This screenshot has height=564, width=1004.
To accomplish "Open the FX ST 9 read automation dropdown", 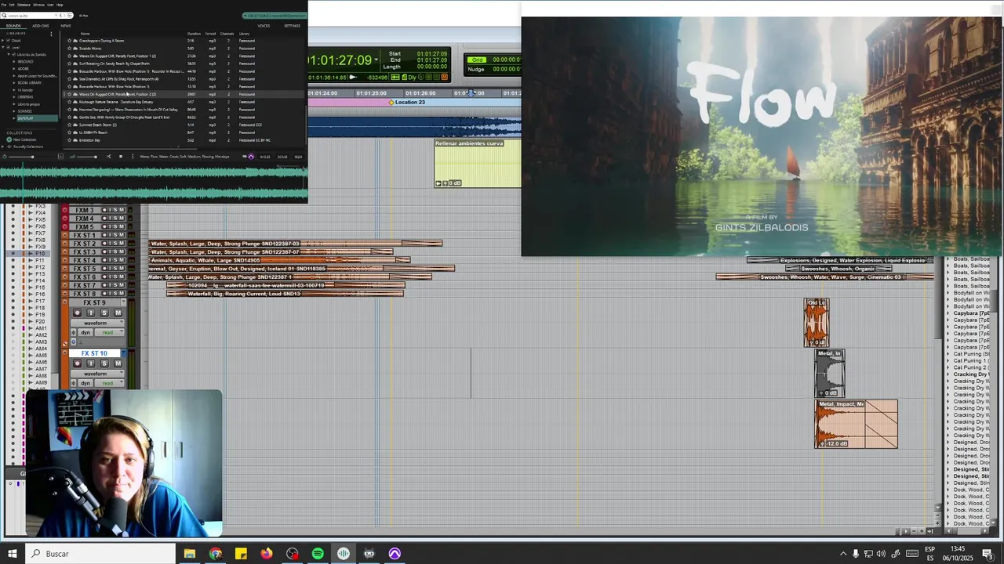I will 109,333.
